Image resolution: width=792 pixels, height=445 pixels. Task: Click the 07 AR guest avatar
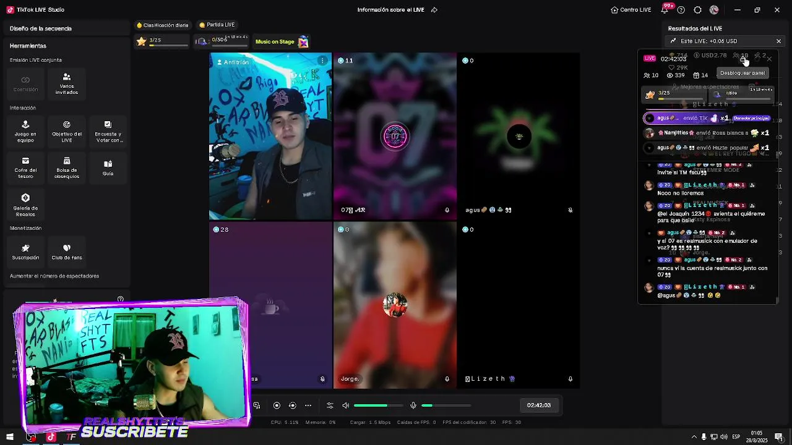pyautogui.click(x=395, y=137)
